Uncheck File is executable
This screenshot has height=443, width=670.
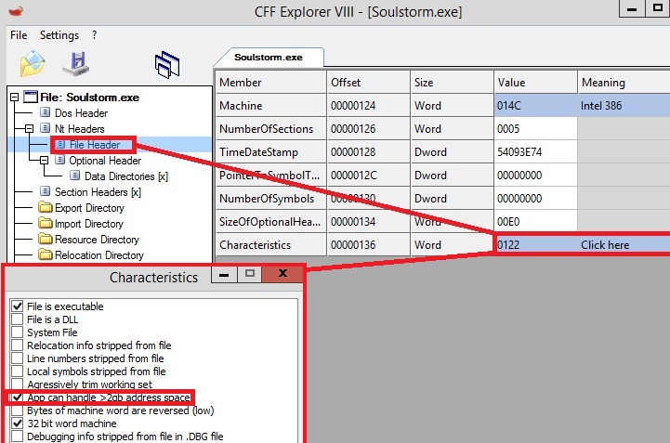coord(17,306)
